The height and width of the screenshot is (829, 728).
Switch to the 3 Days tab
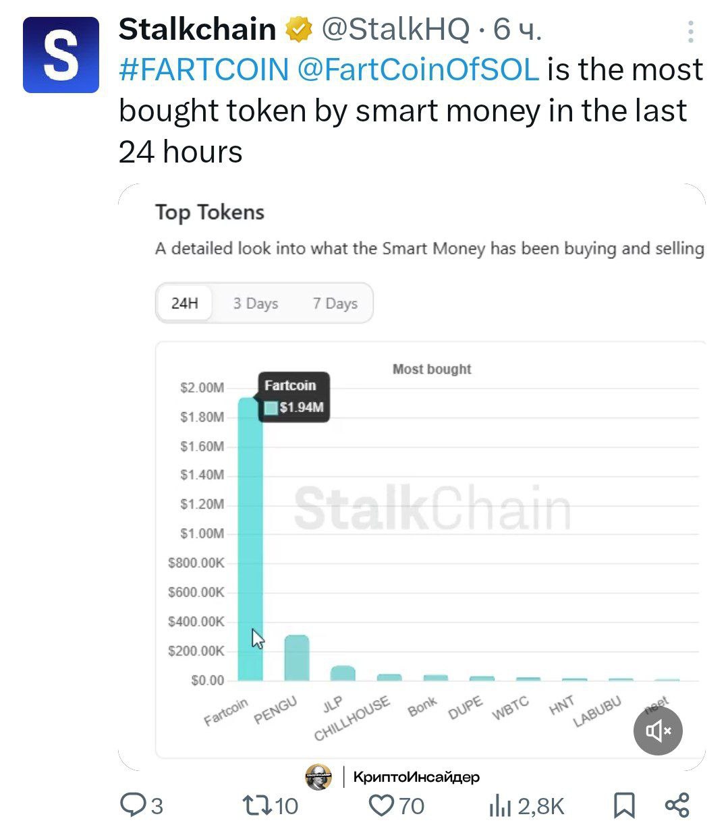(256, 304)
